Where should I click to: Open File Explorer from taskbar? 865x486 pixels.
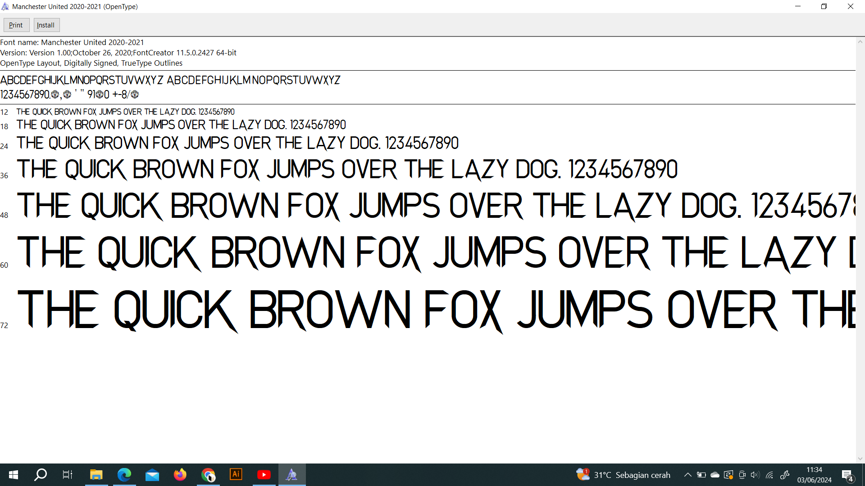(x=96, y=475)
